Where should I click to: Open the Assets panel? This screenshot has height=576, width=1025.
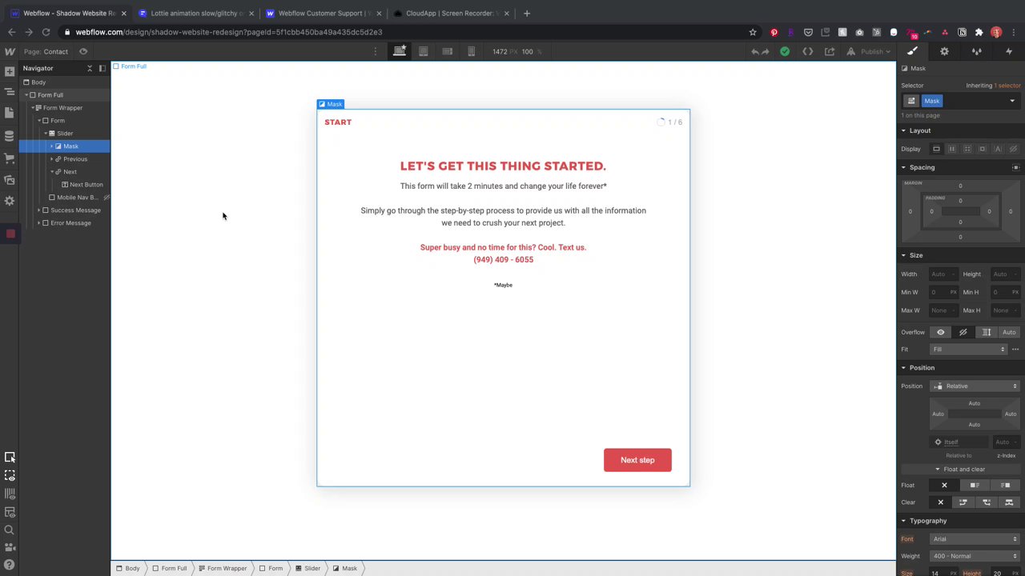[10, 180]
